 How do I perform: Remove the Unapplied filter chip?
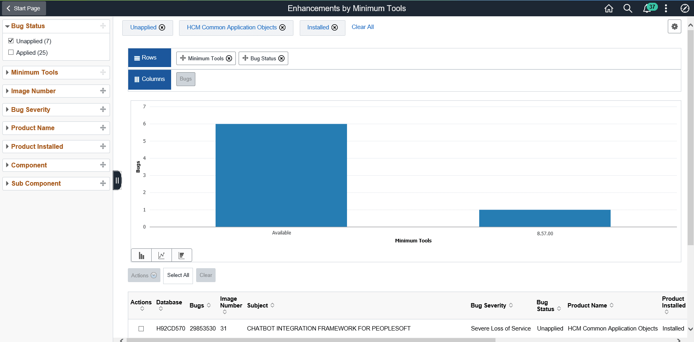162,27
